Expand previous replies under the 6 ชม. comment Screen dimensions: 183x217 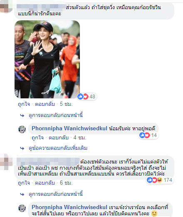pos(56,194)
